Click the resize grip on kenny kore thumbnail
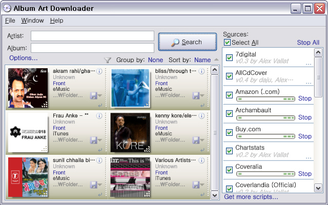The width and height of the screenshot is (328, 205). pos(147,149)
